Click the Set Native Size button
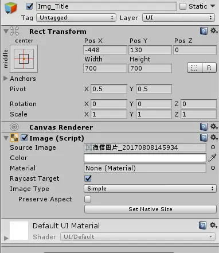Image resolution: width=219 pixels, height=253 pixels. 150,209
